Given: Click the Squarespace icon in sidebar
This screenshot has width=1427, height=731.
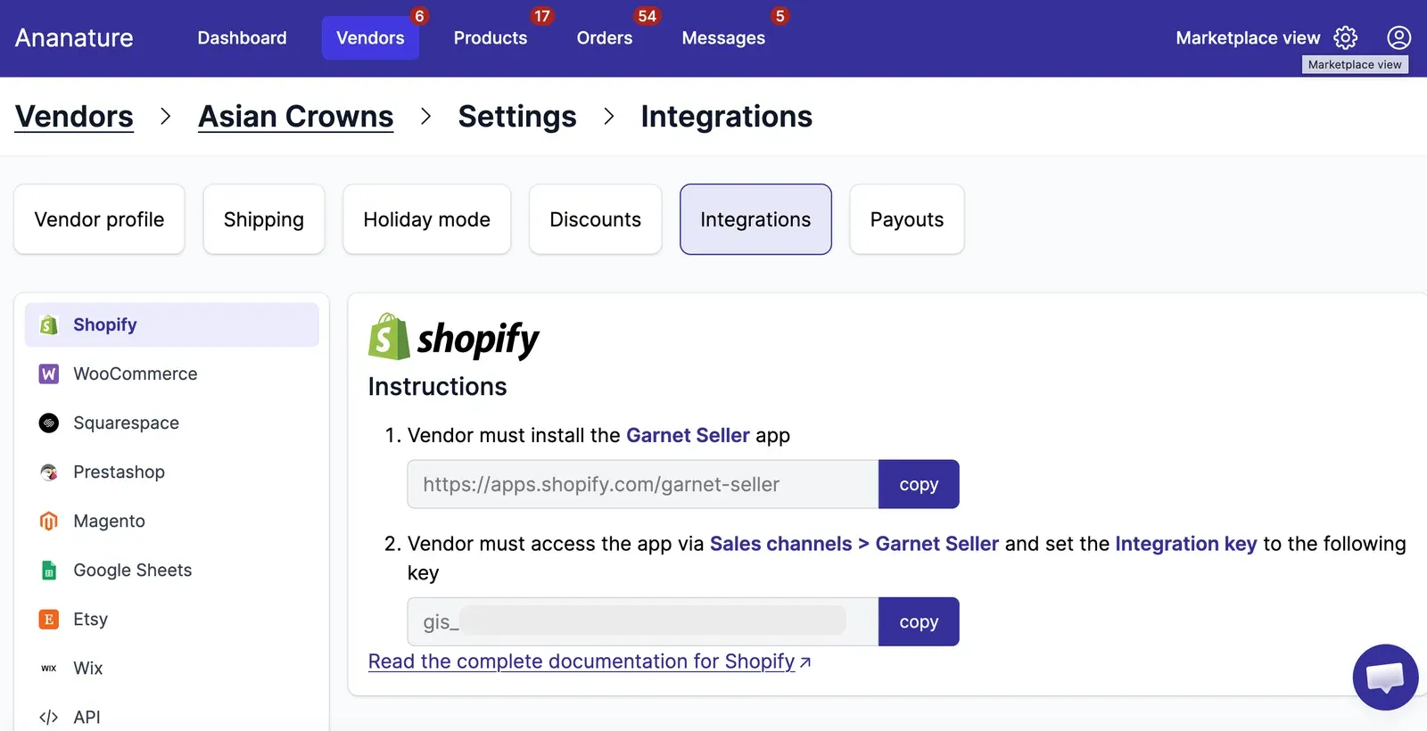Looking at the screenshot, I should (49, 423).
